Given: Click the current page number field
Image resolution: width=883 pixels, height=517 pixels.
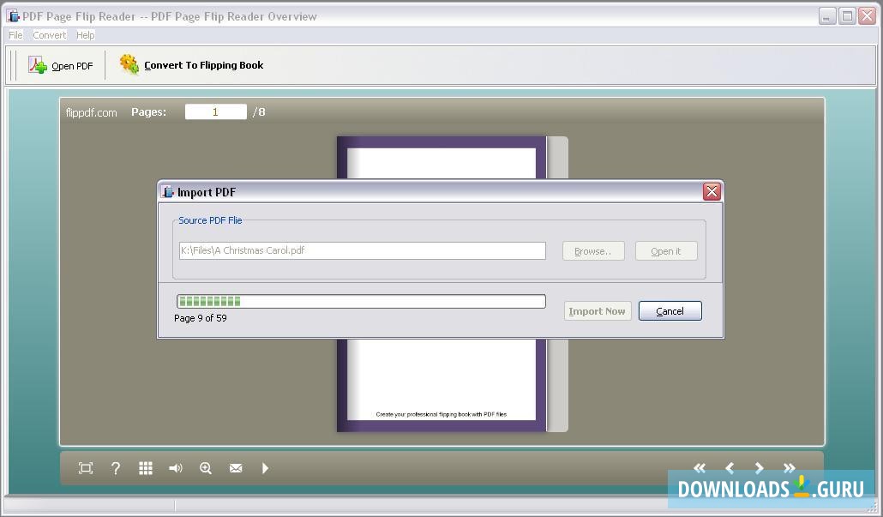Looking at the screenshot, I should tap(215, 111).
